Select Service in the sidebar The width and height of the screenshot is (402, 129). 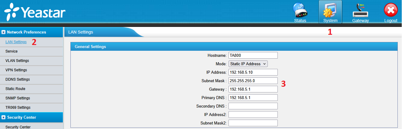click(11, 51)
